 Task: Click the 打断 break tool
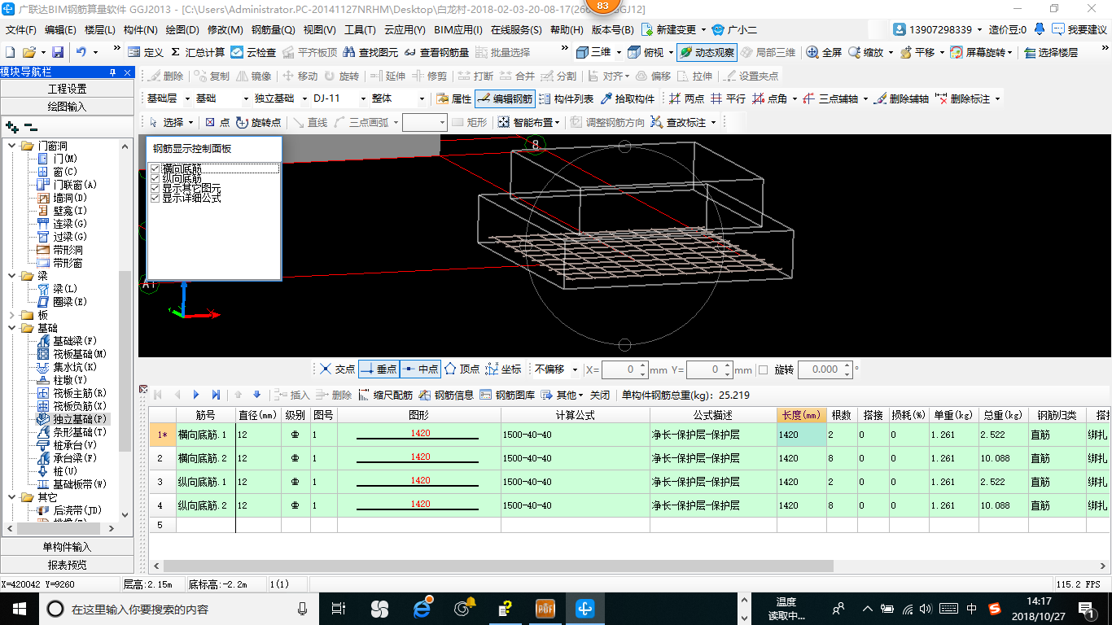475,76
